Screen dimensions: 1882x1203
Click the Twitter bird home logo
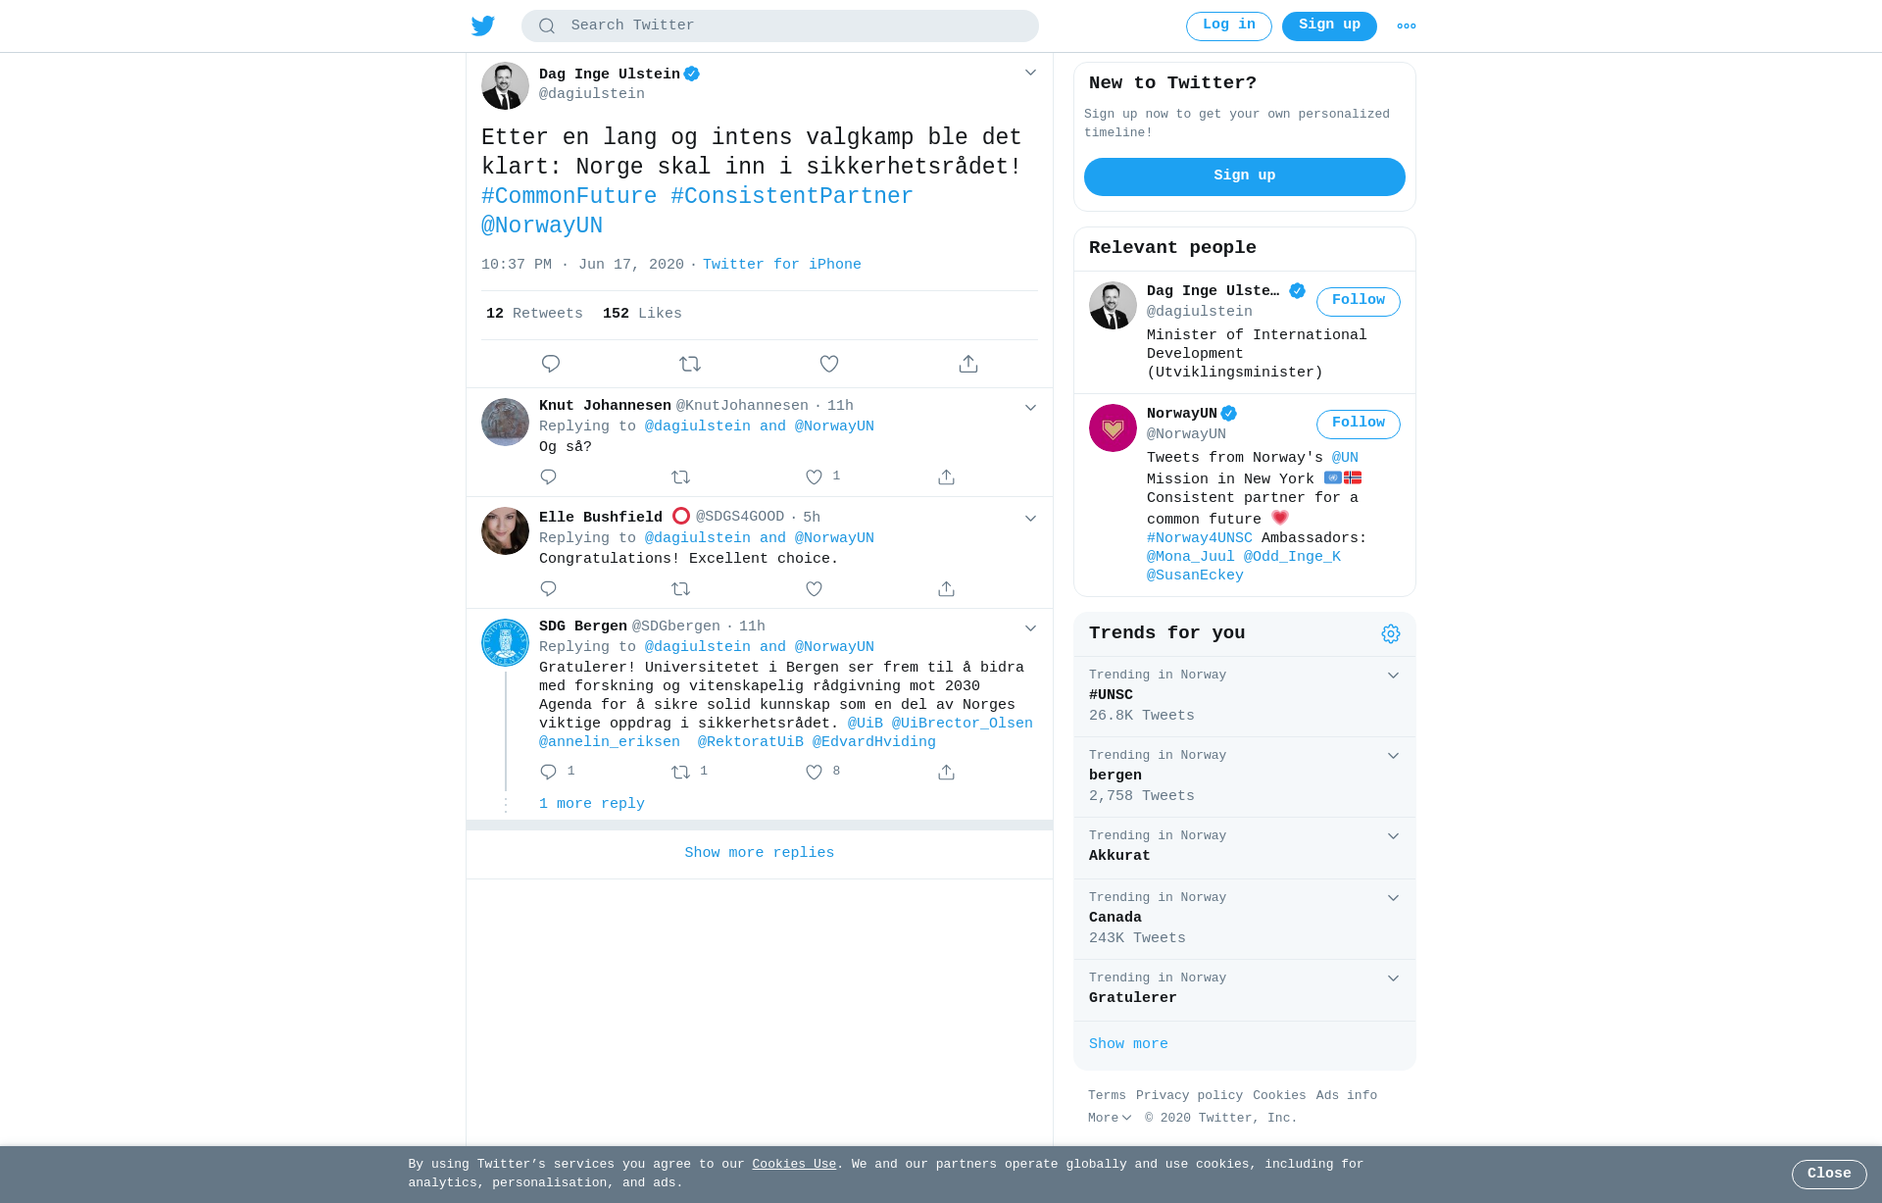pyautogui.click(x=483, y=25)
